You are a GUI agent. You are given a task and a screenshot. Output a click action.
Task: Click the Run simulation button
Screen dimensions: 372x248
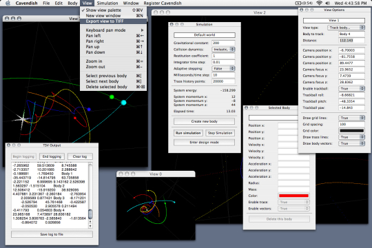click(x=188, y=133)
